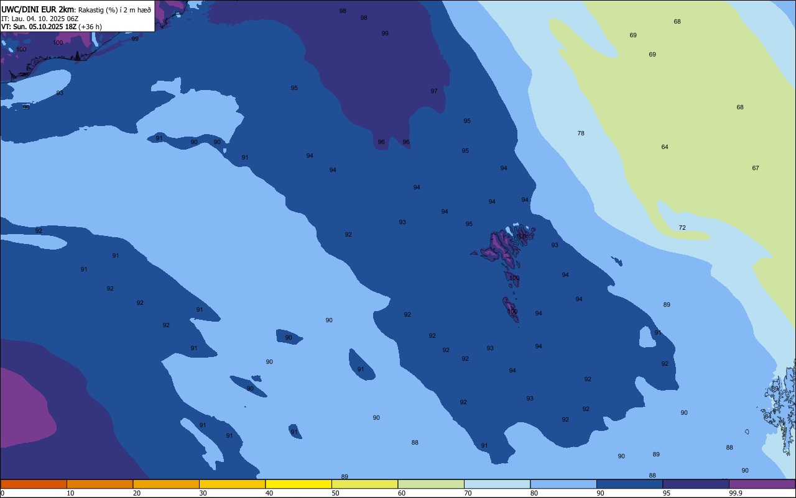Image resolution: width=796 pixels, height=498 pixels.
Task: Click the 70–80 pale blue legend swatch
Action: click(497, 484)
